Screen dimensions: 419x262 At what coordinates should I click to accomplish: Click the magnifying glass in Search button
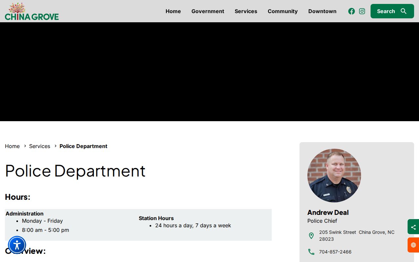coord(404,11)
